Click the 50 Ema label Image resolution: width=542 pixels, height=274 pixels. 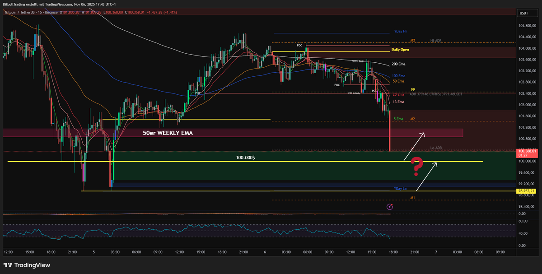(x=398, y=81)
